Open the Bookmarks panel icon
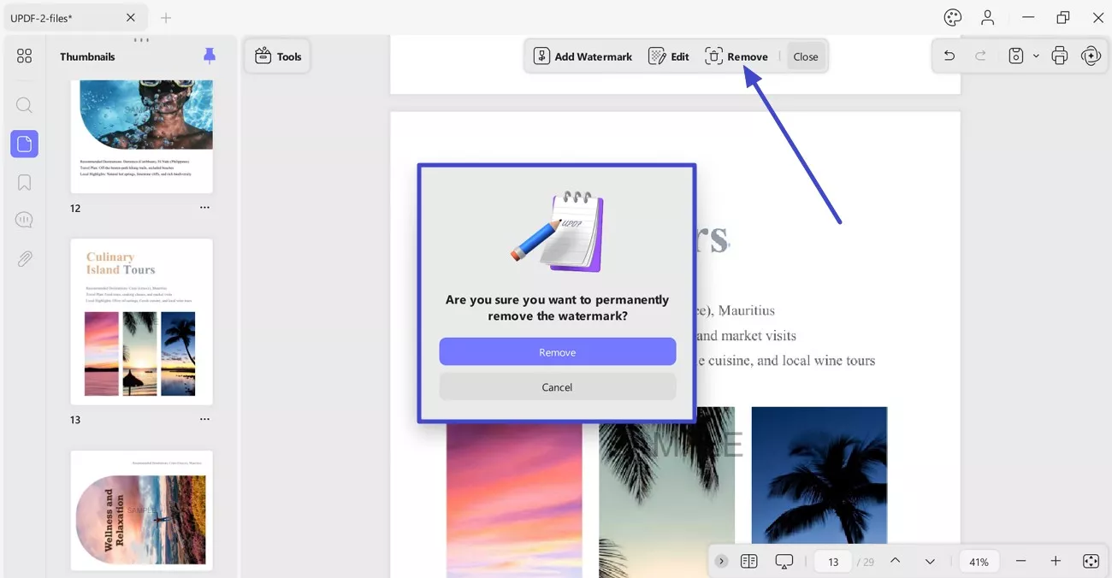The image size is (1112, 578). (x=24, y=182)
